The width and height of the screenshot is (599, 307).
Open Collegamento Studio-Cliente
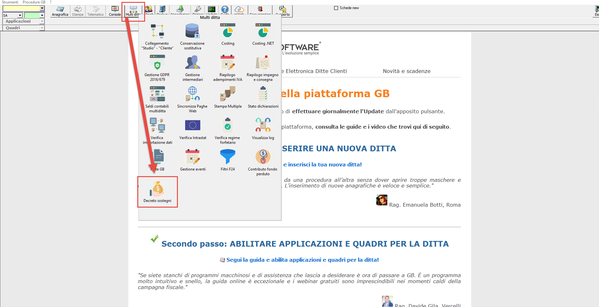(157, 36)
